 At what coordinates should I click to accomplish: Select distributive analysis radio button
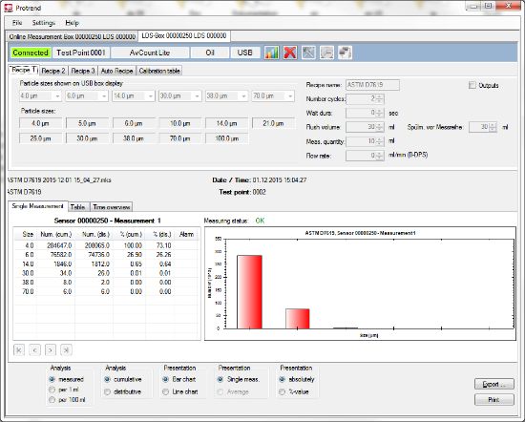click(x=107, y=391)
